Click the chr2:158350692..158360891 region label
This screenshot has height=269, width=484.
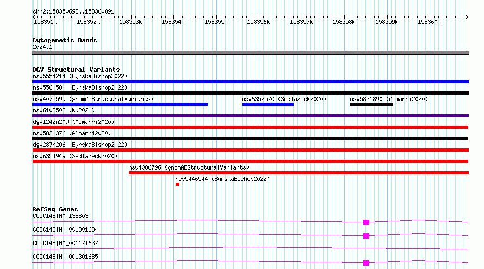(x=73, y=11)
